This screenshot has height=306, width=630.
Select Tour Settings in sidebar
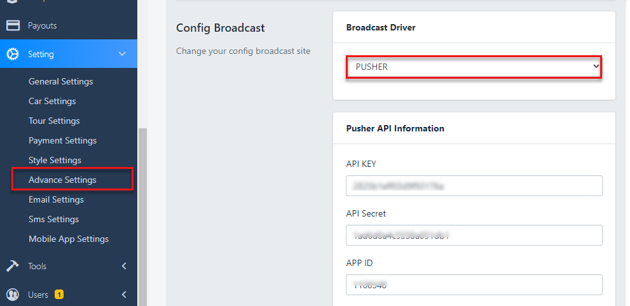[54, 121]
